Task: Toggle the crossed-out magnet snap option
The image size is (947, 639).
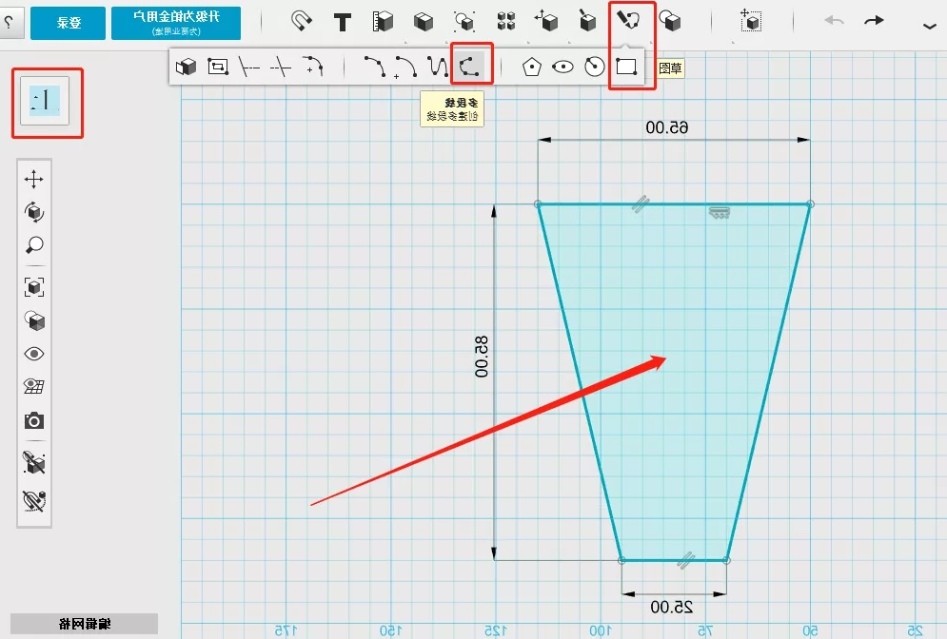Action: click(34, 501)
